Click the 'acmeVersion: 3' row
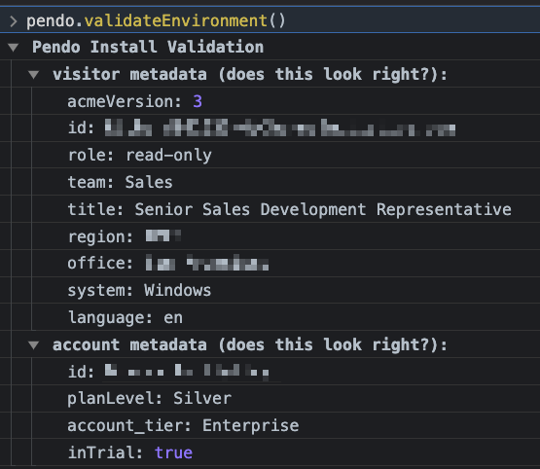This screenshot has height=469, width=540. pyautogui.click(x=286, y=101)
